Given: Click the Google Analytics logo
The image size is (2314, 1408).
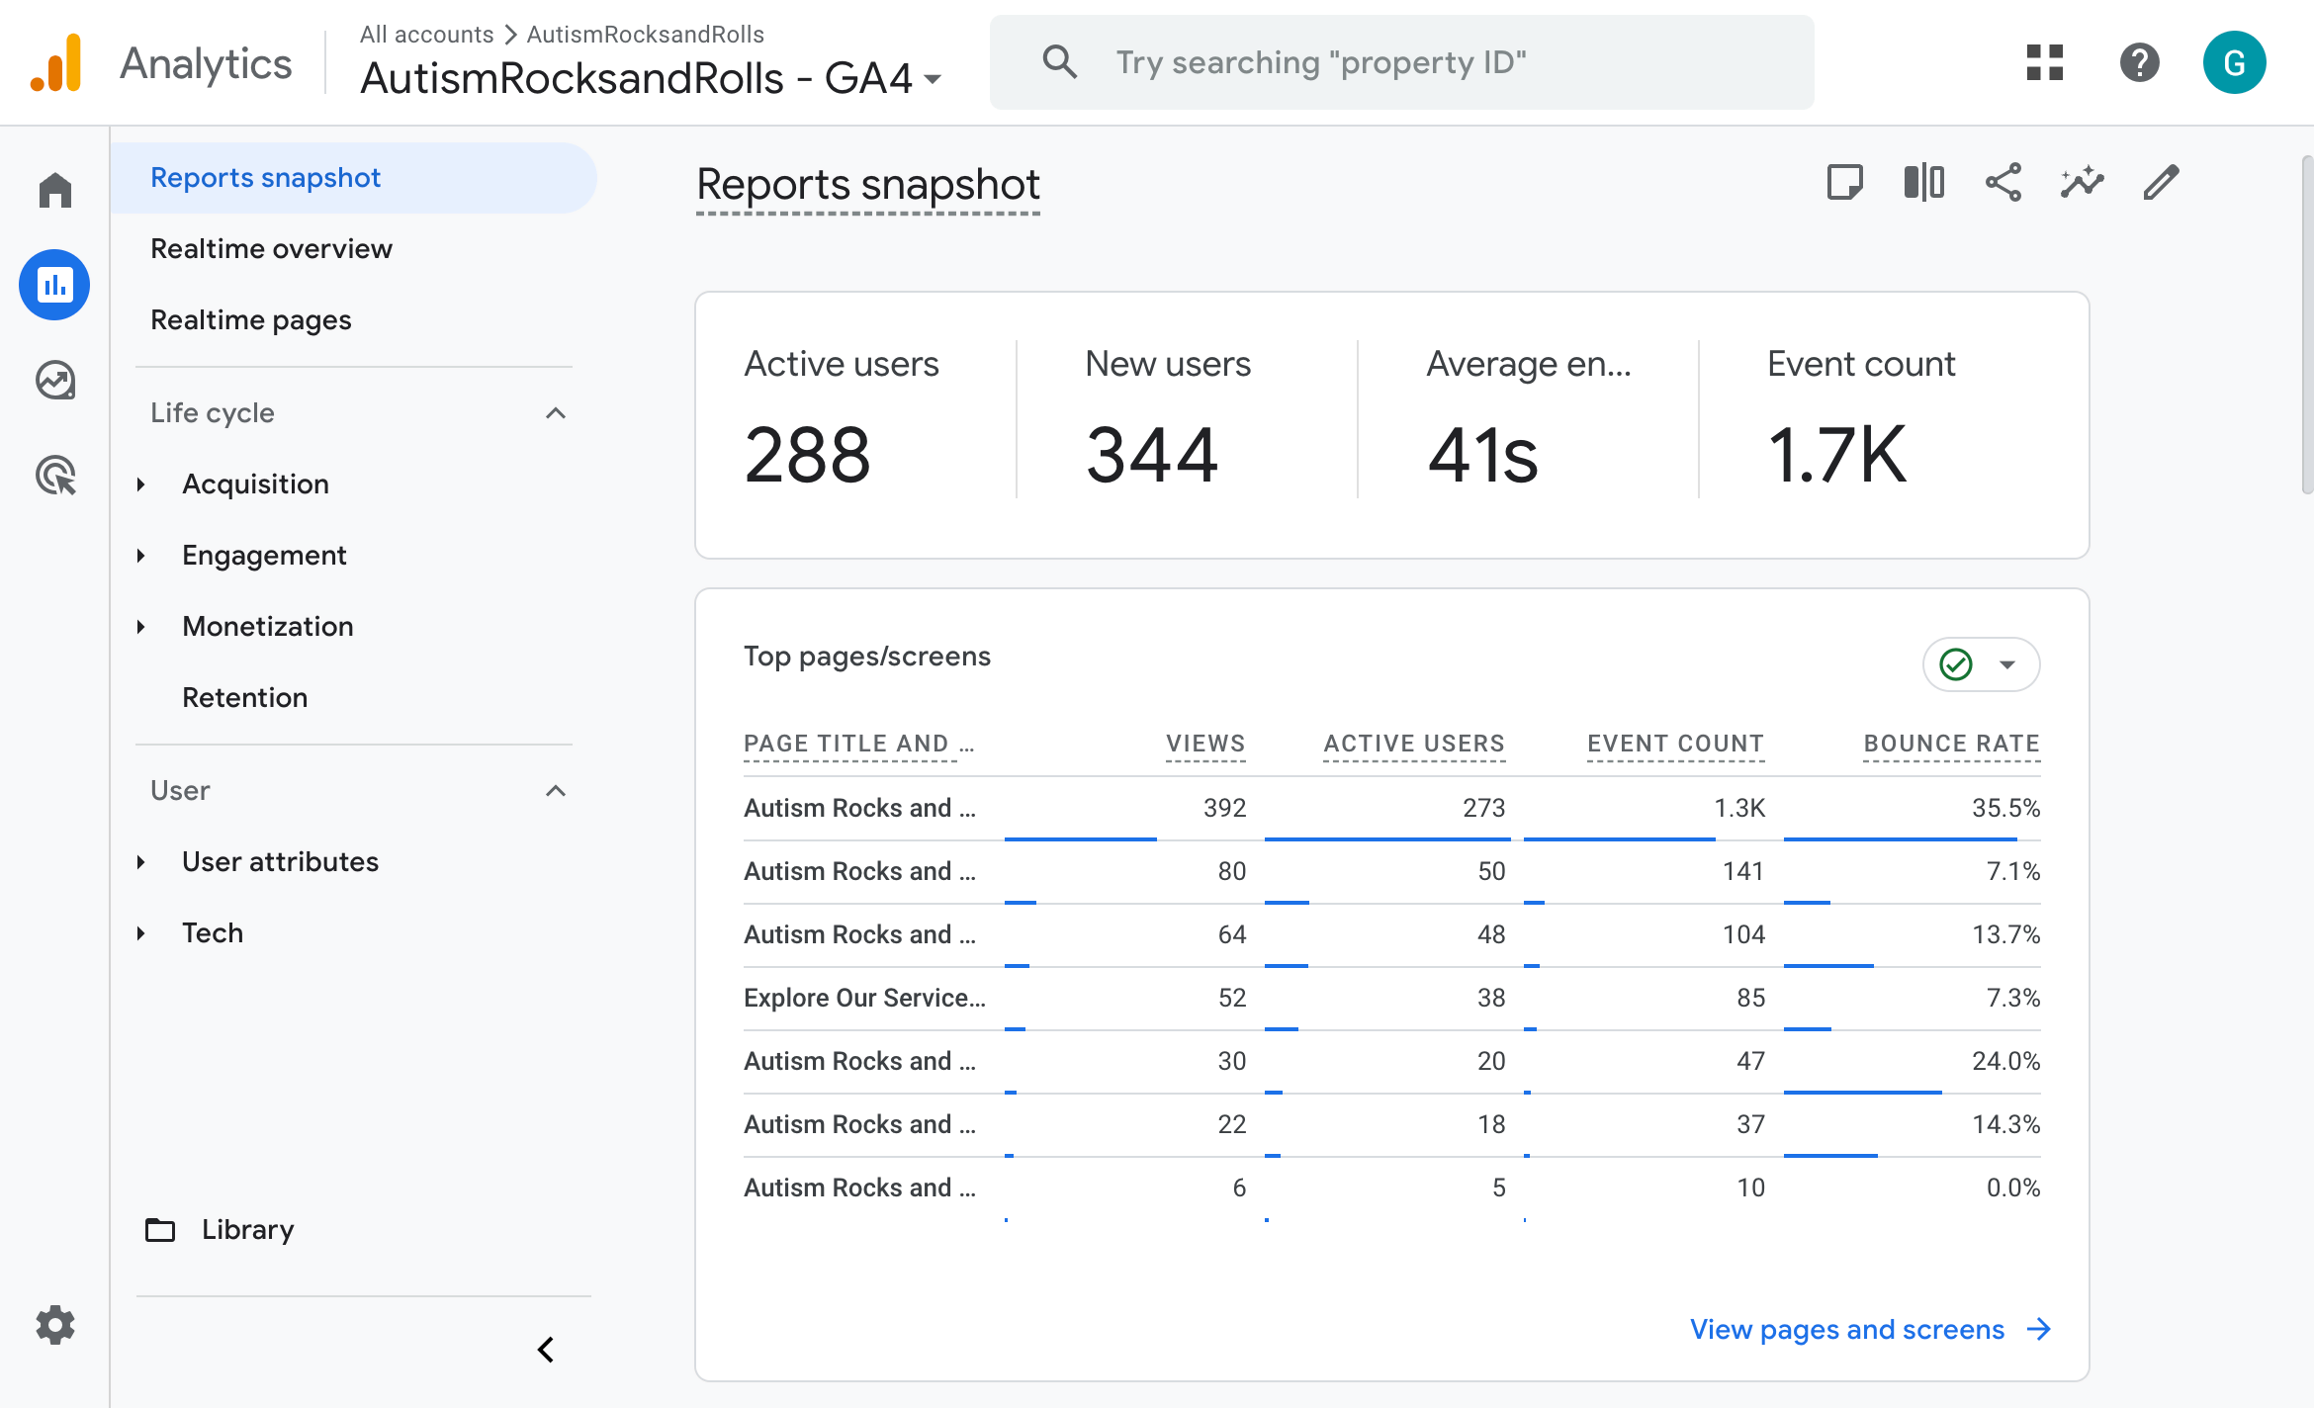Looking at the screenshot, I should click(56, 63).
